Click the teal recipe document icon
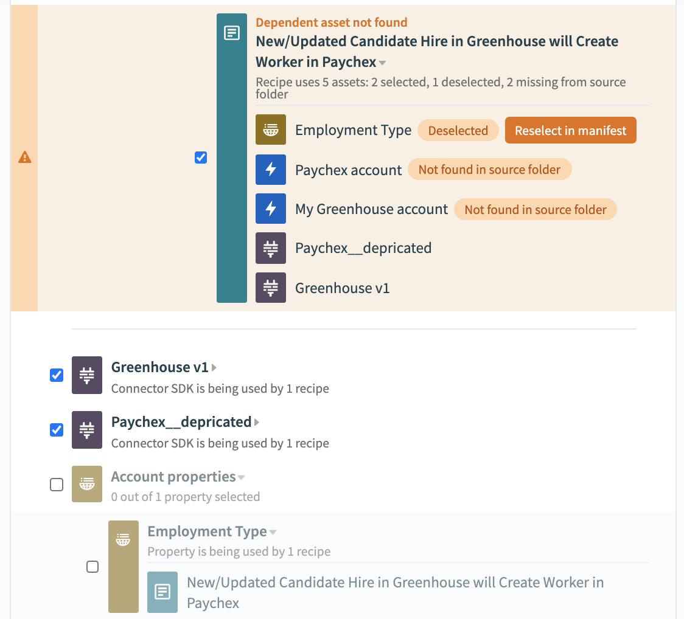 [x=232, y=33]
